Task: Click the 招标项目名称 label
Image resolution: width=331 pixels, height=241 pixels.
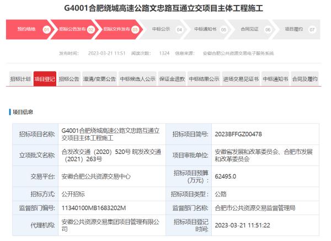Action: (37, 134)
